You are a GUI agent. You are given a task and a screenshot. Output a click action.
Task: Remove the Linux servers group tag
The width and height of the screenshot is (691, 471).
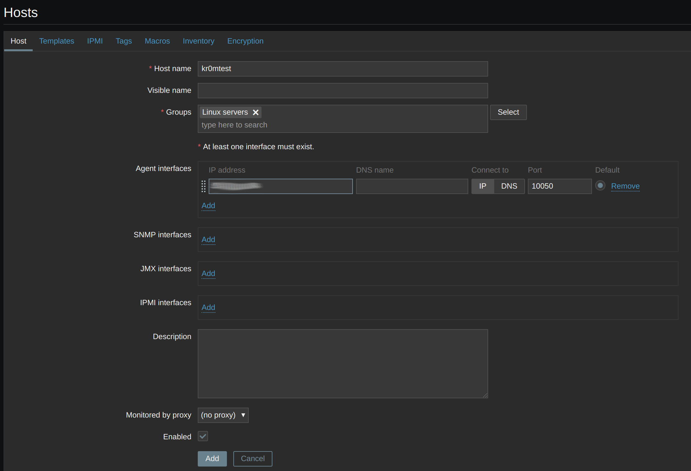coord(255,112)
